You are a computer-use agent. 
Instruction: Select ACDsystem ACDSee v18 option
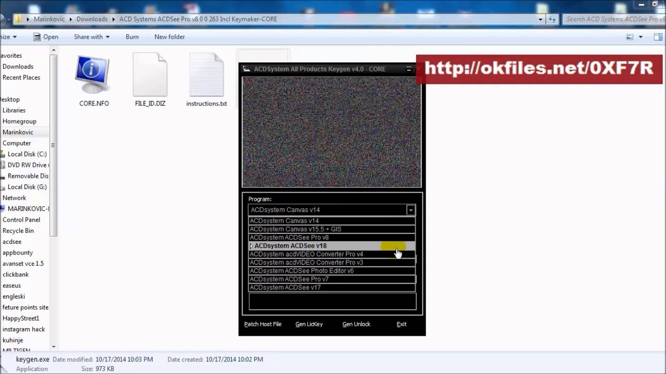(332, 246)
